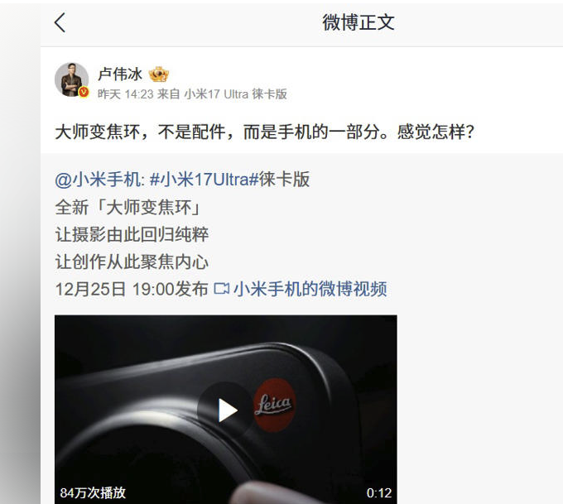Click the video camera icon before 小米手机的微博视频
Screen dimensions: 563x504
click(x=222, y=289)
